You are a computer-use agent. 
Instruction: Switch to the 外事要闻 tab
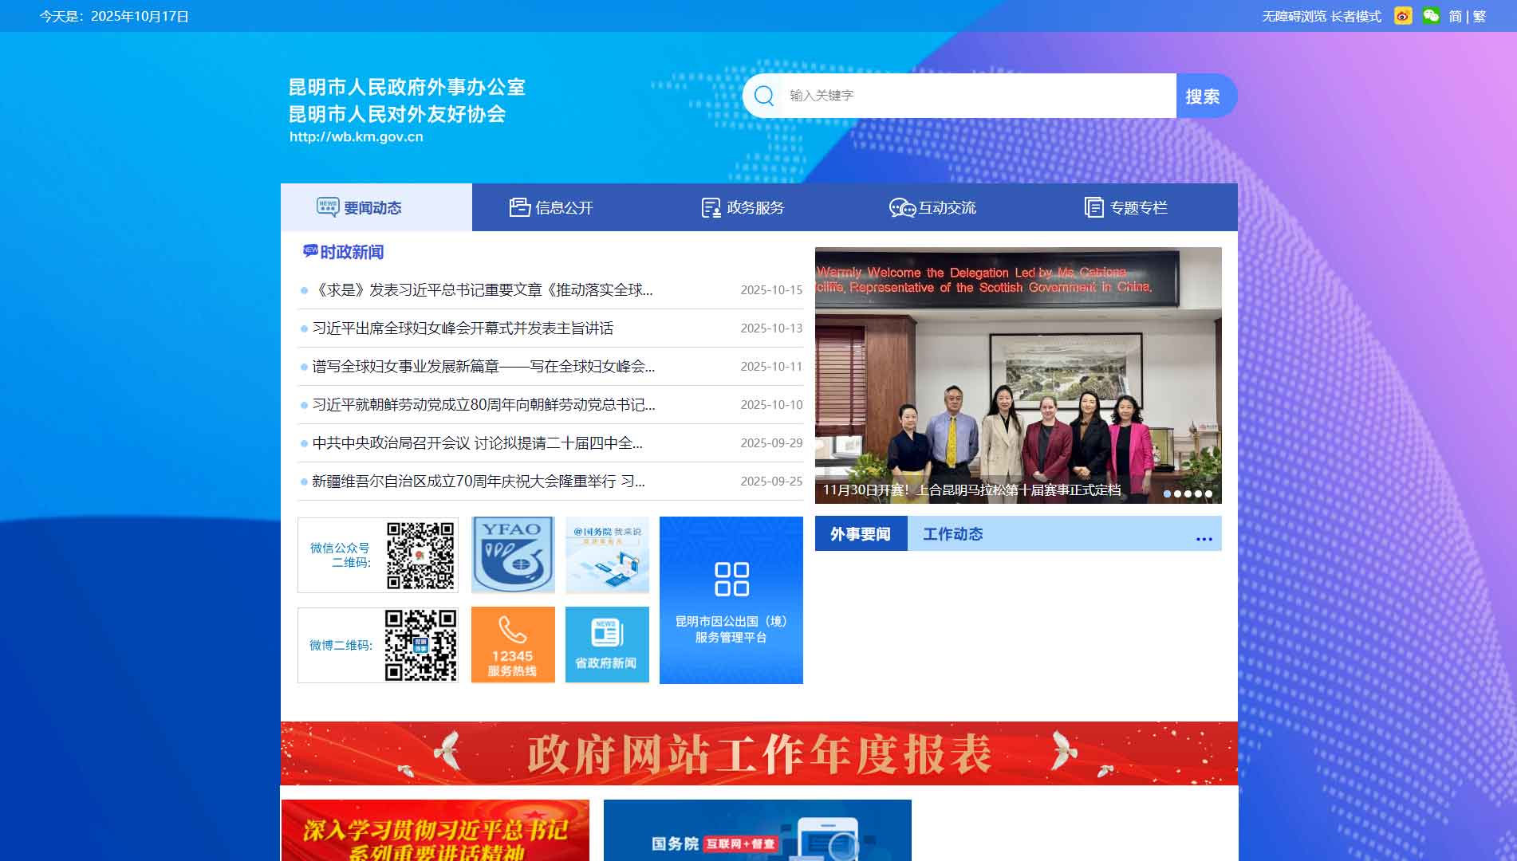click(861, 533)
